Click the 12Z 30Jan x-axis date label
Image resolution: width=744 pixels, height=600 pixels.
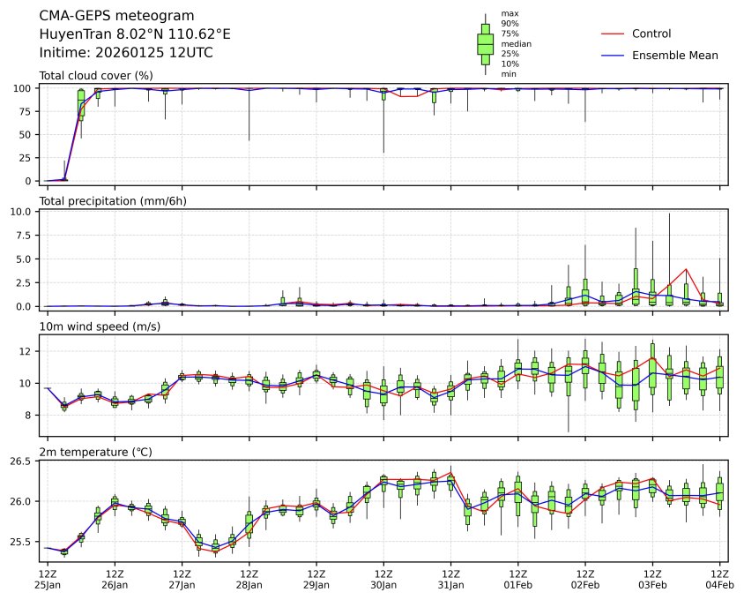pyautogui.click(x=383, y=579)
